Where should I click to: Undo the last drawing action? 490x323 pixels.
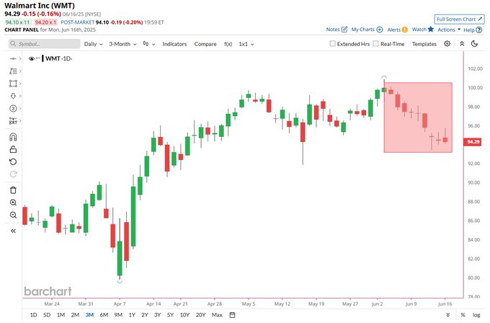[13, 161]
